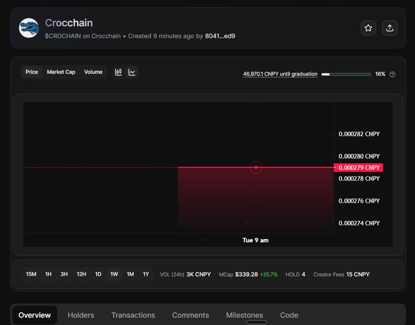This screenshot has width=415, height=325.
Task: Click the MCap $339.28 value
Action: [246, 274]
